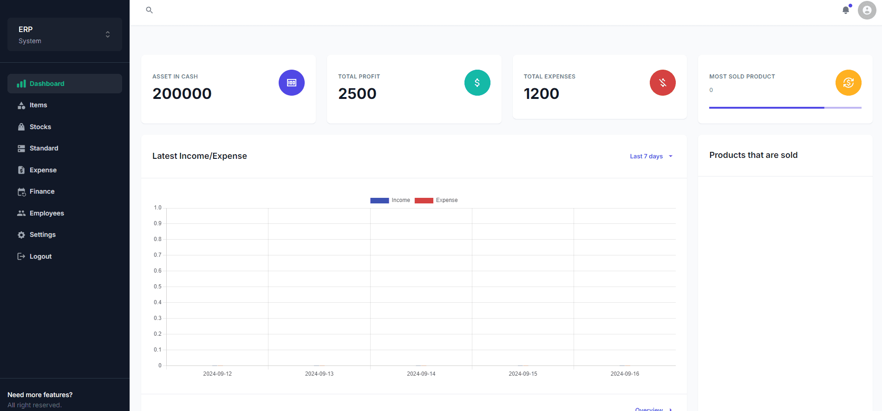Click the Total Expenses red icon
Viewport: 882px width, 411px height.
(x=663, y=83)
